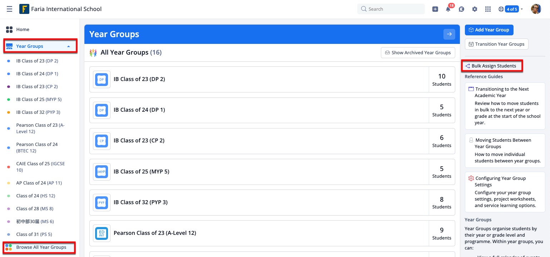Screen dimensions: 550x257
Task: Select CAIE Class of 25 (IGCSE 10) in sidebar
Action: [x=40, y=167]
